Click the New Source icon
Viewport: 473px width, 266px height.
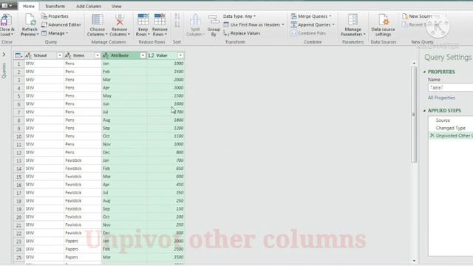(405, 16)
